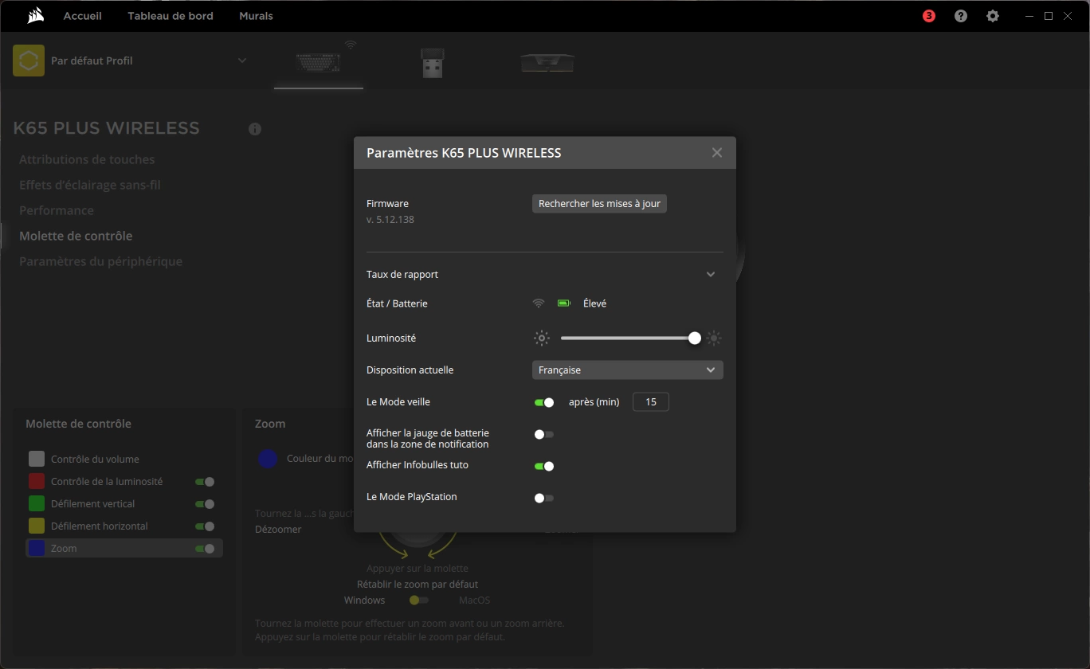
Task: Adjust the Luminosité slider handle
Action: pos(695,338)
